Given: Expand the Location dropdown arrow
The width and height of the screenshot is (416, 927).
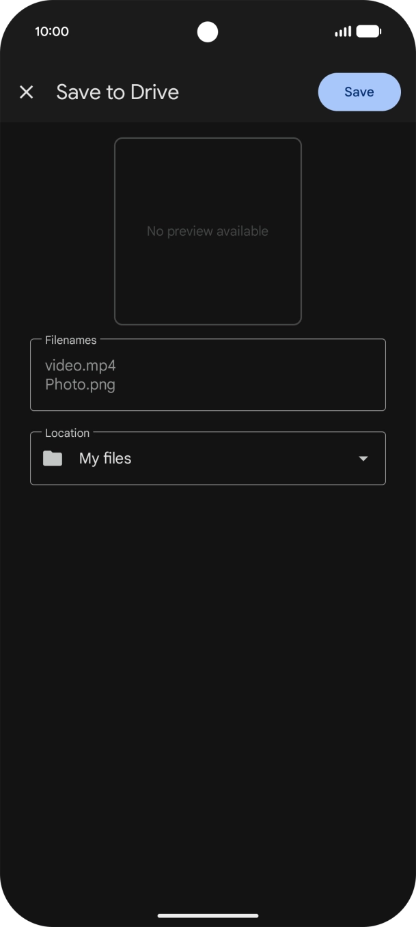Looking at the screenshot, I should click(363, 459).
